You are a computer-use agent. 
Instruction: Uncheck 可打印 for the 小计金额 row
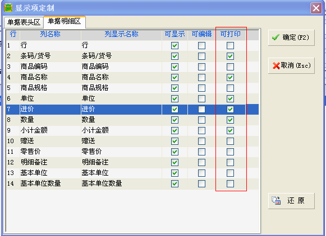tap(230, 130)
